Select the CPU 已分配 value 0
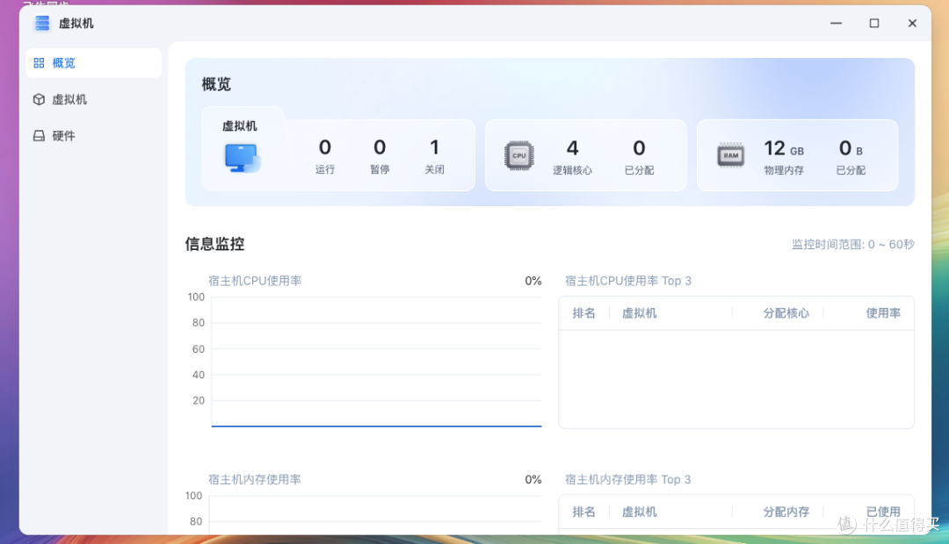This screenshot has height=544, width=949. 639,148
